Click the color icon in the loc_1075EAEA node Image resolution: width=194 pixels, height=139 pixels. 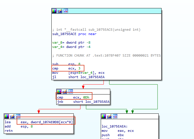[104, 116]
